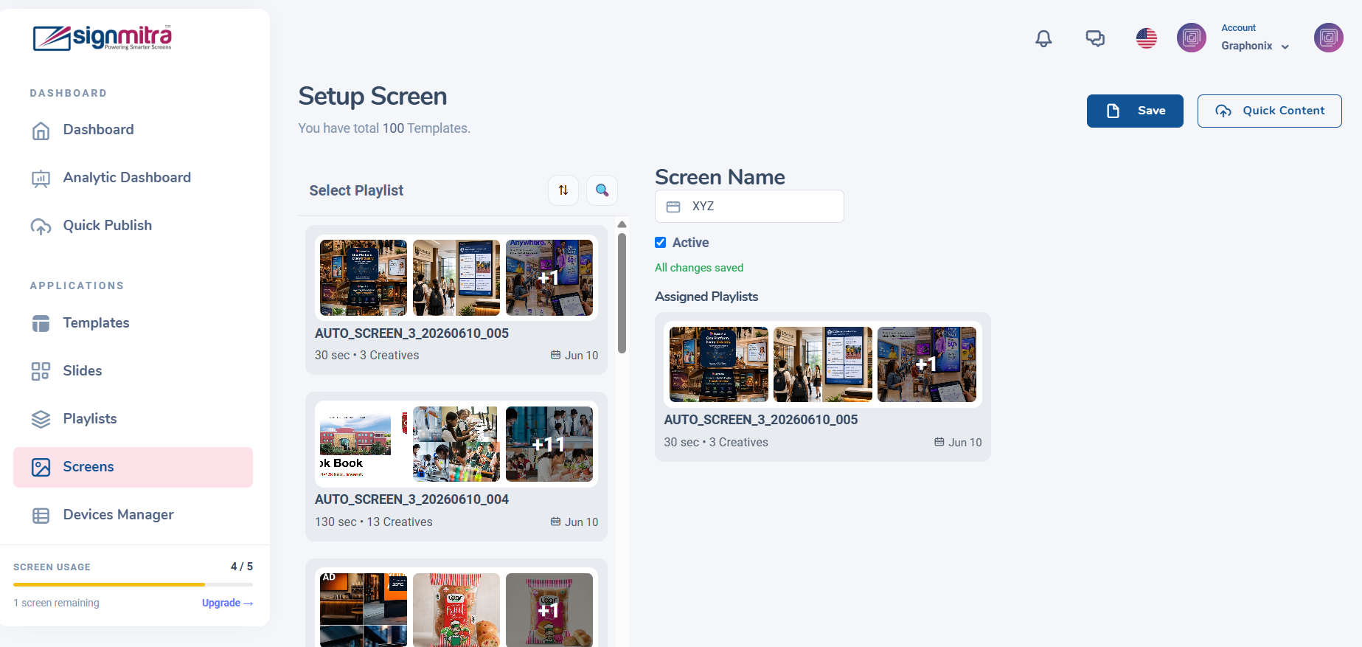Search playlists with the magnifier icon

click(602, 190)
